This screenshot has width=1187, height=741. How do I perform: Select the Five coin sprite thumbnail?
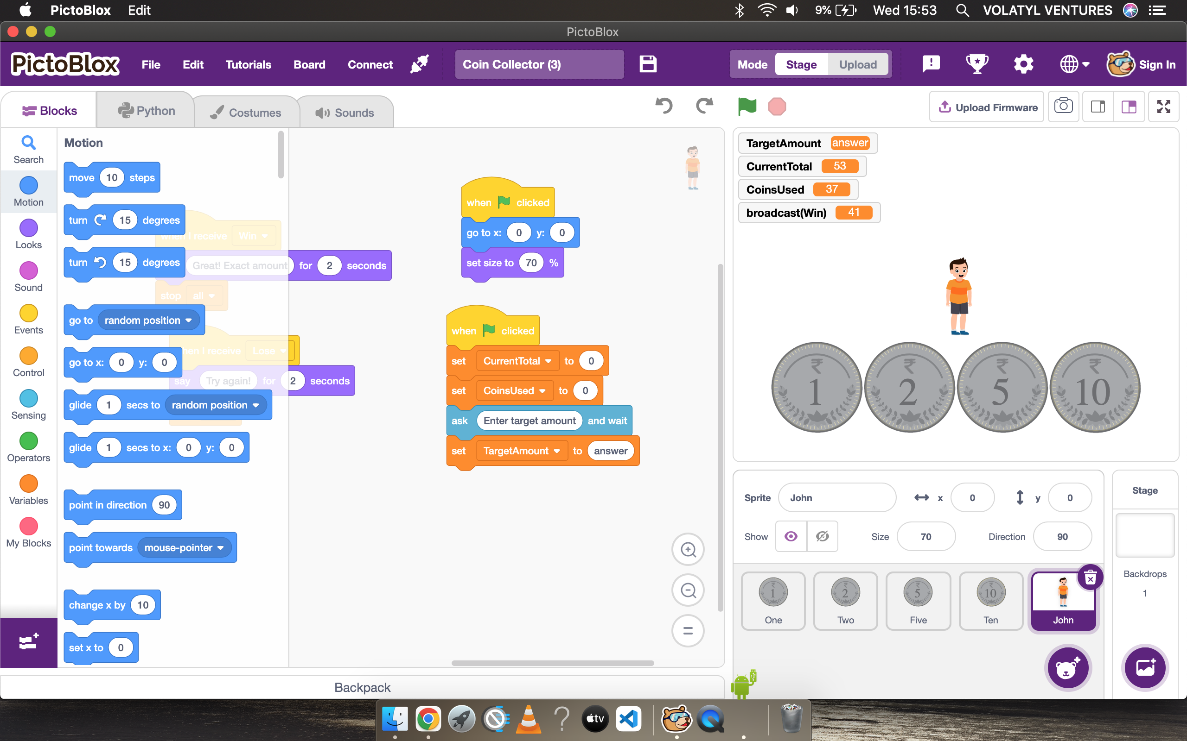point(918,601)
